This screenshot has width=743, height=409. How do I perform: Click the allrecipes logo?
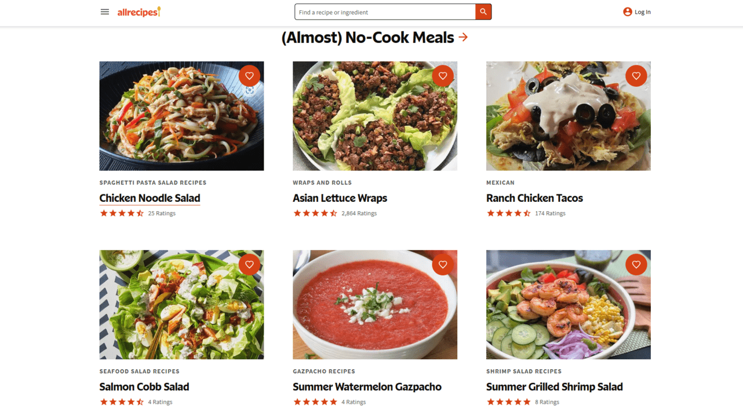click(x=139, y=12)
